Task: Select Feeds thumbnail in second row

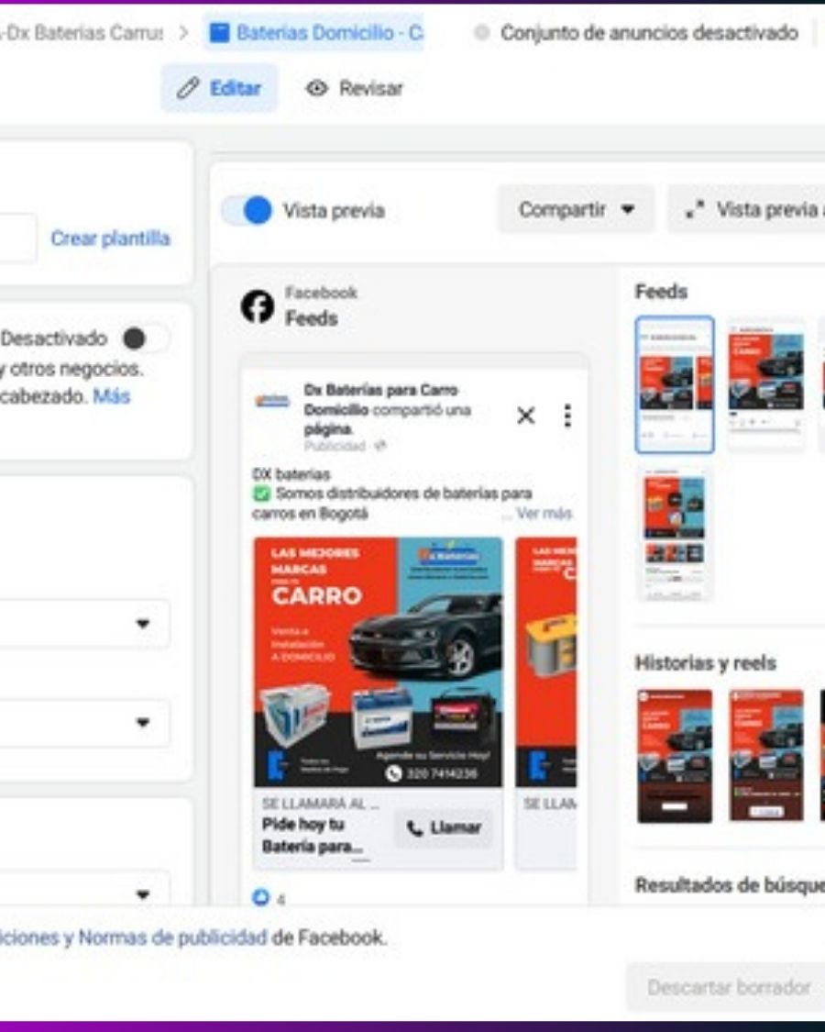Action: 675,534
